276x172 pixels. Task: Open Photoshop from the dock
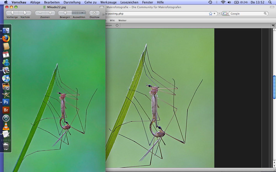click(x=6, y=102)
